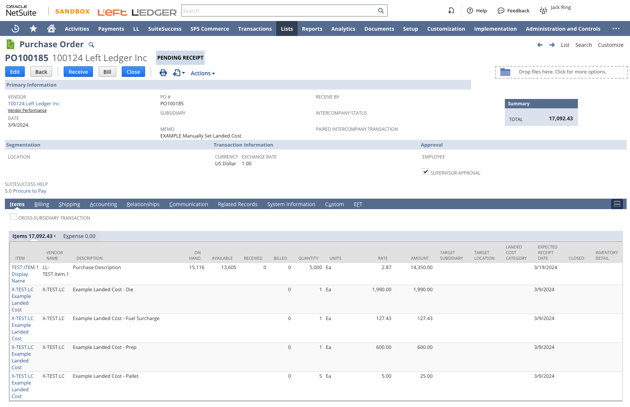The height and width of the screenshot is (407, 630).
Task: Click the search magnifier in global search
Action: tap(381, 10)
